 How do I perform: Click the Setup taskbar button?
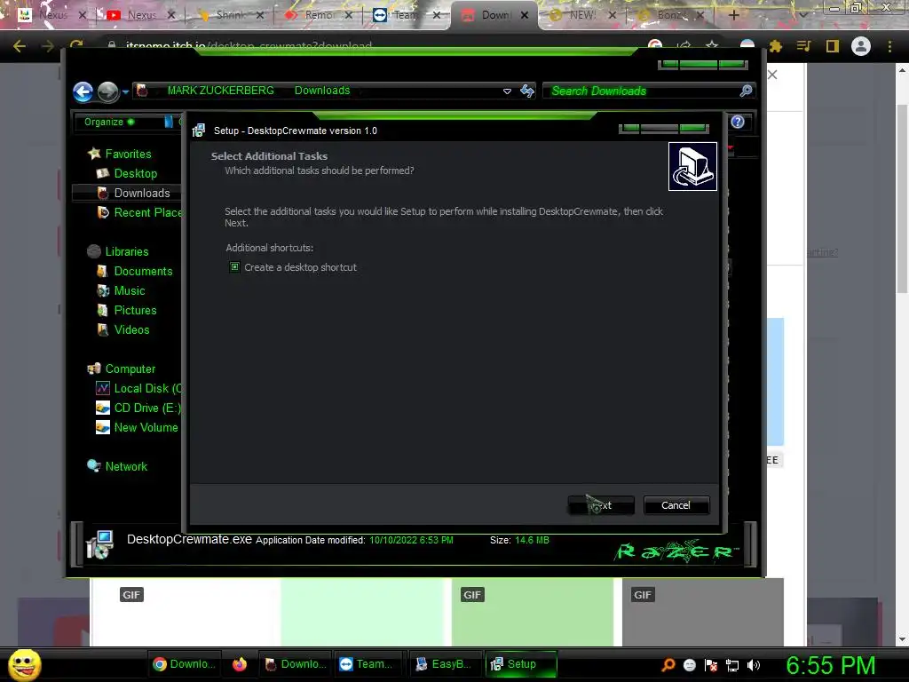click(x=520, y=664)
